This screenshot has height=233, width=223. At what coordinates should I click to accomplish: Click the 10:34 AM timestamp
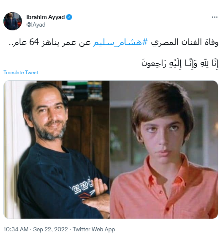[x=16, y=229]
